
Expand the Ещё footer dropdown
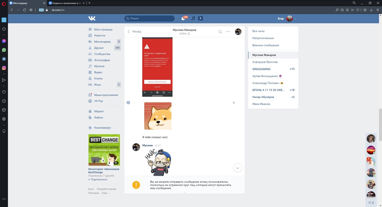[x=106, y=193]
